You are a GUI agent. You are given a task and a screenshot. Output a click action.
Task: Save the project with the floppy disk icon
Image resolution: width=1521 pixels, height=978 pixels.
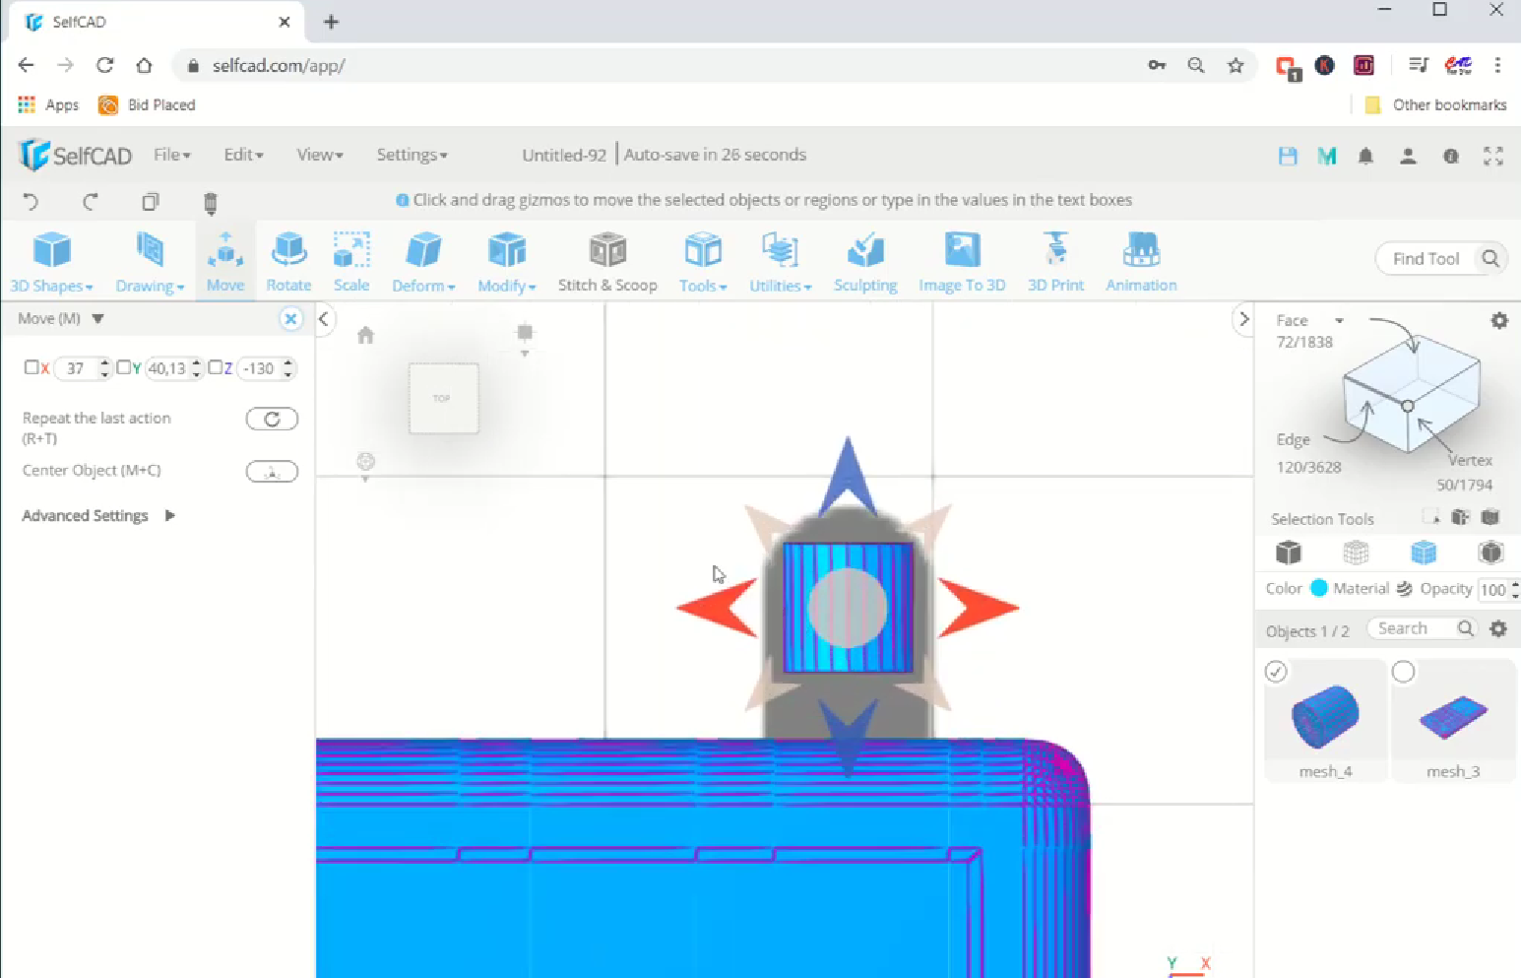[x=1288, y=156]
